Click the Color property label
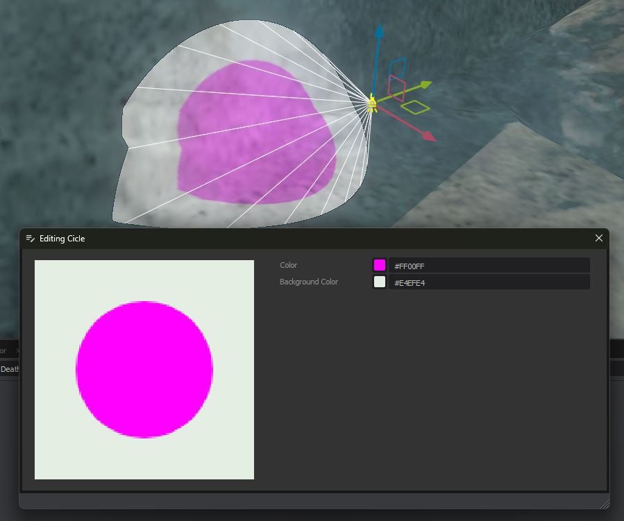The height and width of the screenshot is (521, 624). click(289, 265)
